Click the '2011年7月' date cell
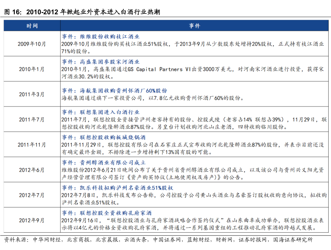The width and height of the screenshot is (331, 250). click(32, 119)
